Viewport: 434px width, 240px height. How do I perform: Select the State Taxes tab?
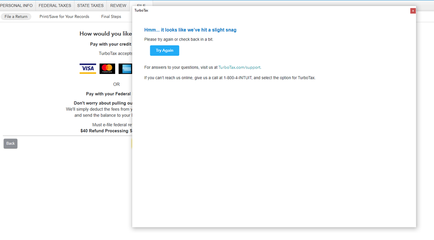90,6
